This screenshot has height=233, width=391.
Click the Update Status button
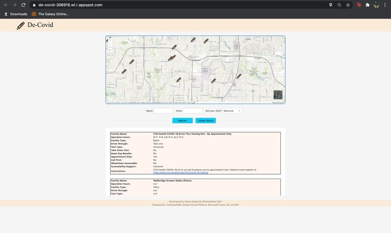(x=206, y=120)
